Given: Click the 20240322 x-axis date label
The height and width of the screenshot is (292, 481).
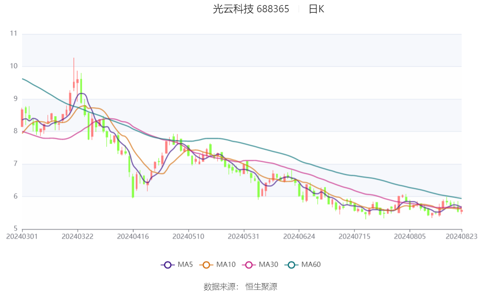Looking at the screenshot, I should [x=77, y=236].
